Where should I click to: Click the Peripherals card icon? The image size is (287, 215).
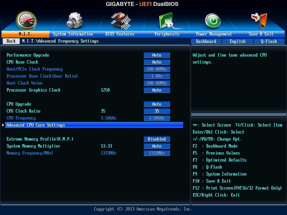pyautogui.click(x=167, y=21)
